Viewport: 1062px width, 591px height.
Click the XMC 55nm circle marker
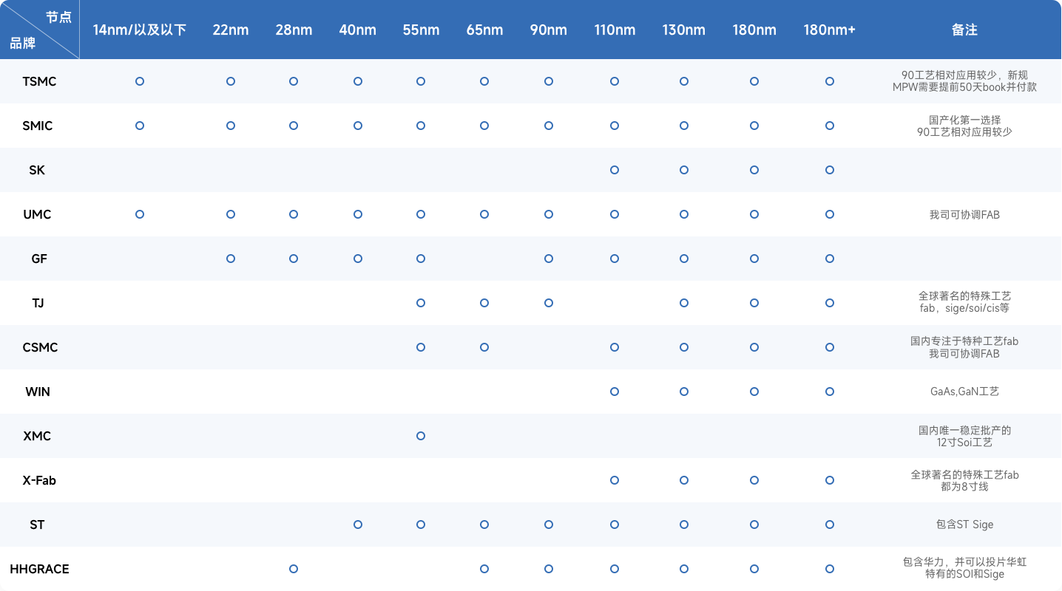coord(421,436)
